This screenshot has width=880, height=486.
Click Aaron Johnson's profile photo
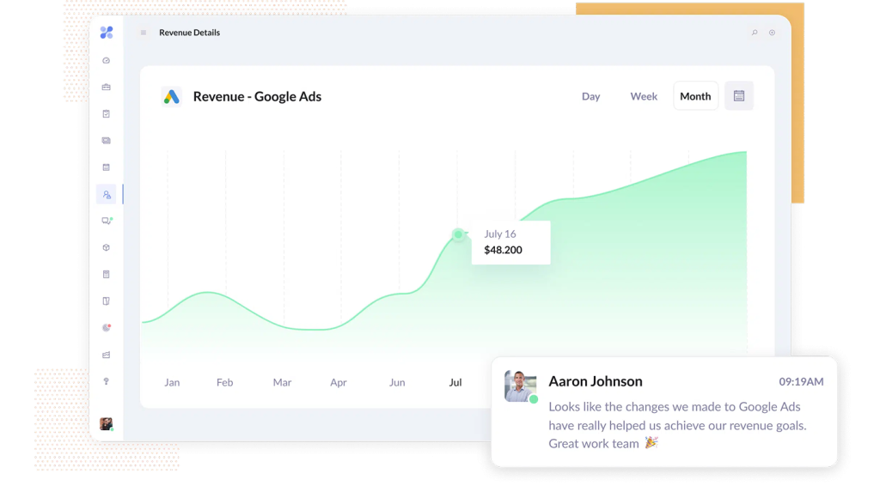[520, 386]
